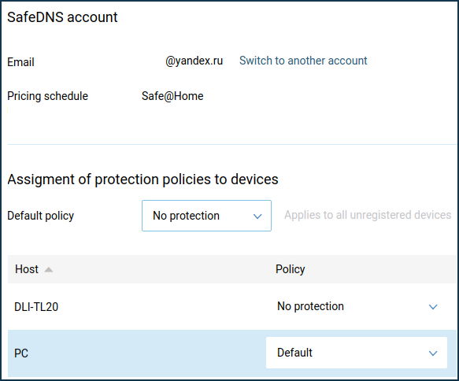Click the chevron arrow in DLI-TL20 row
The image size is (459, 381).
[433, 307]
